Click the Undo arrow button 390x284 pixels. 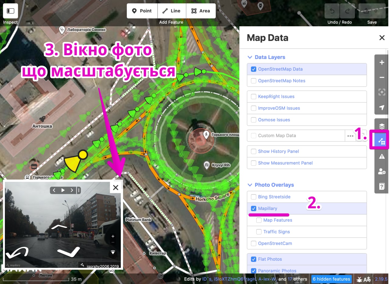(332, 11)
